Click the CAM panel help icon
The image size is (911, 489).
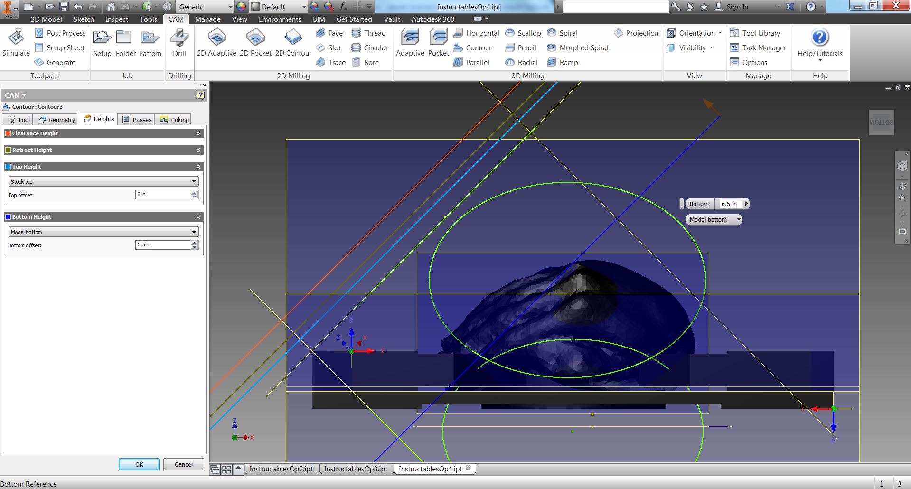coord(200,95)
